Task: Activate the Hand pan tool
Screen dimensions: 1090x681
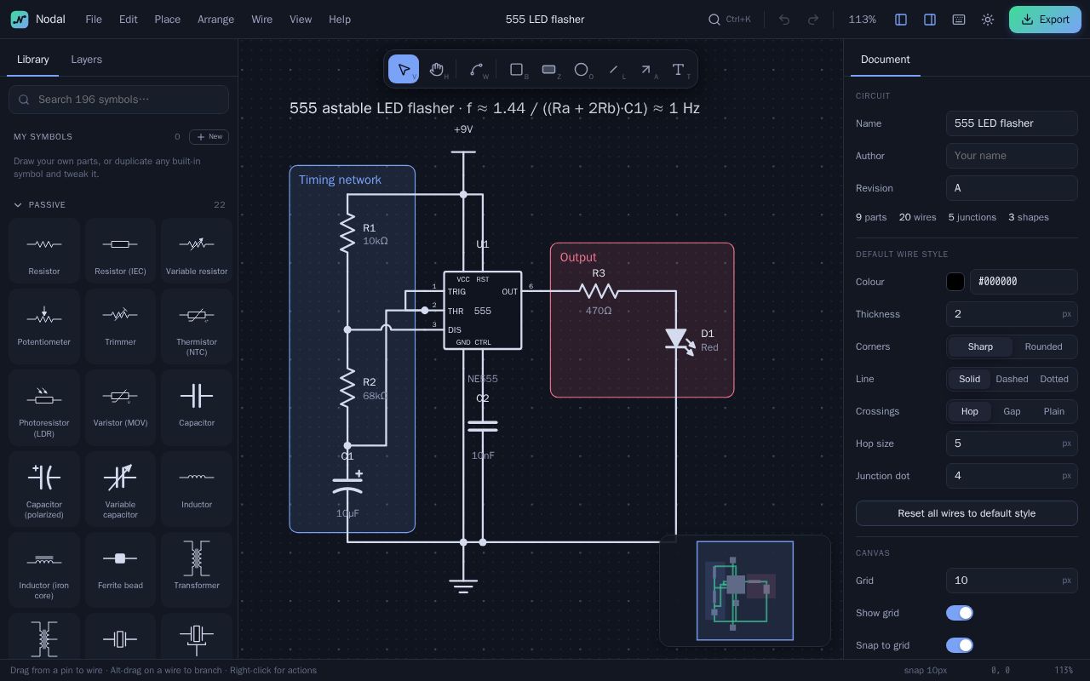Action: point(437,69)
